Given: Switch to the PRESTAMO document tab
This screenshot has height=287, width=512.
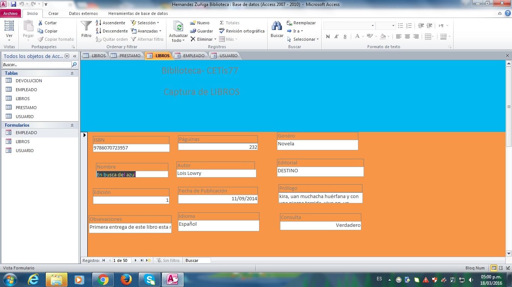Looking at the screenshot, I should [127, 56].
